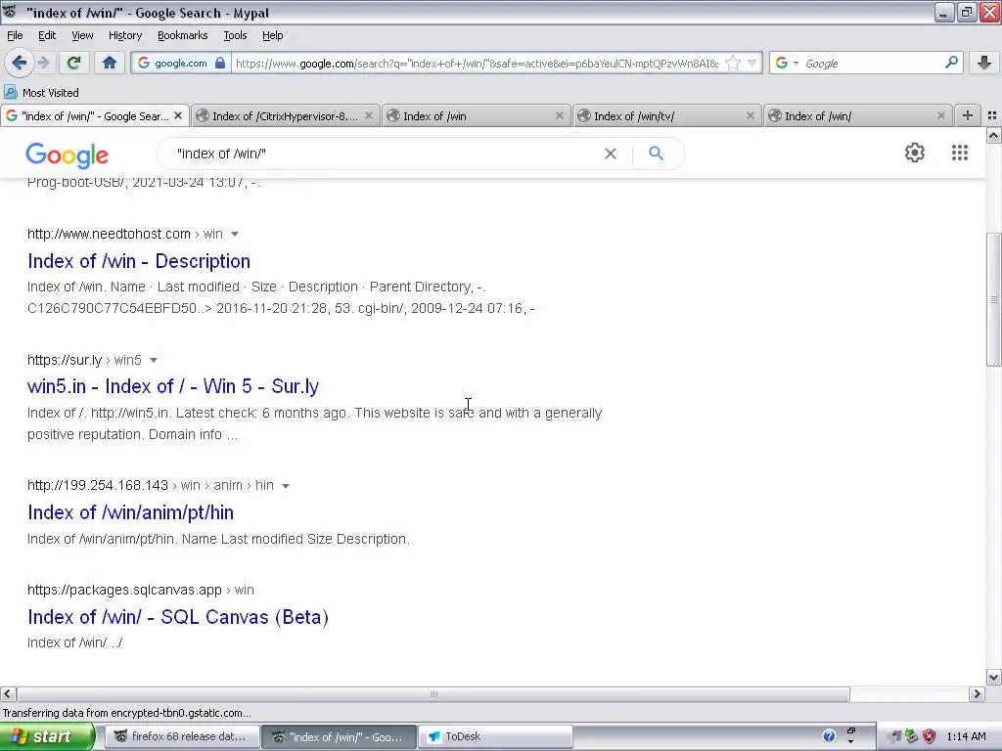Expand options arrow beside 199.254.168.143 result
Viewport: 1002px width, 751px height.
[x=286, y=486]
